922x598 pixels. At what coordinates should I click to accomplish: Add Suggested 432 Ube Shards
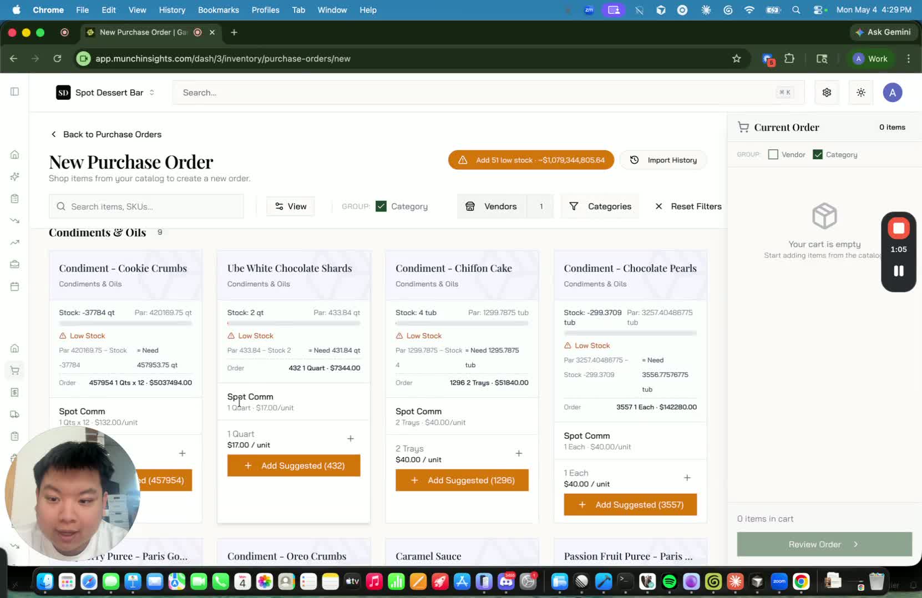tap(293, 465)
